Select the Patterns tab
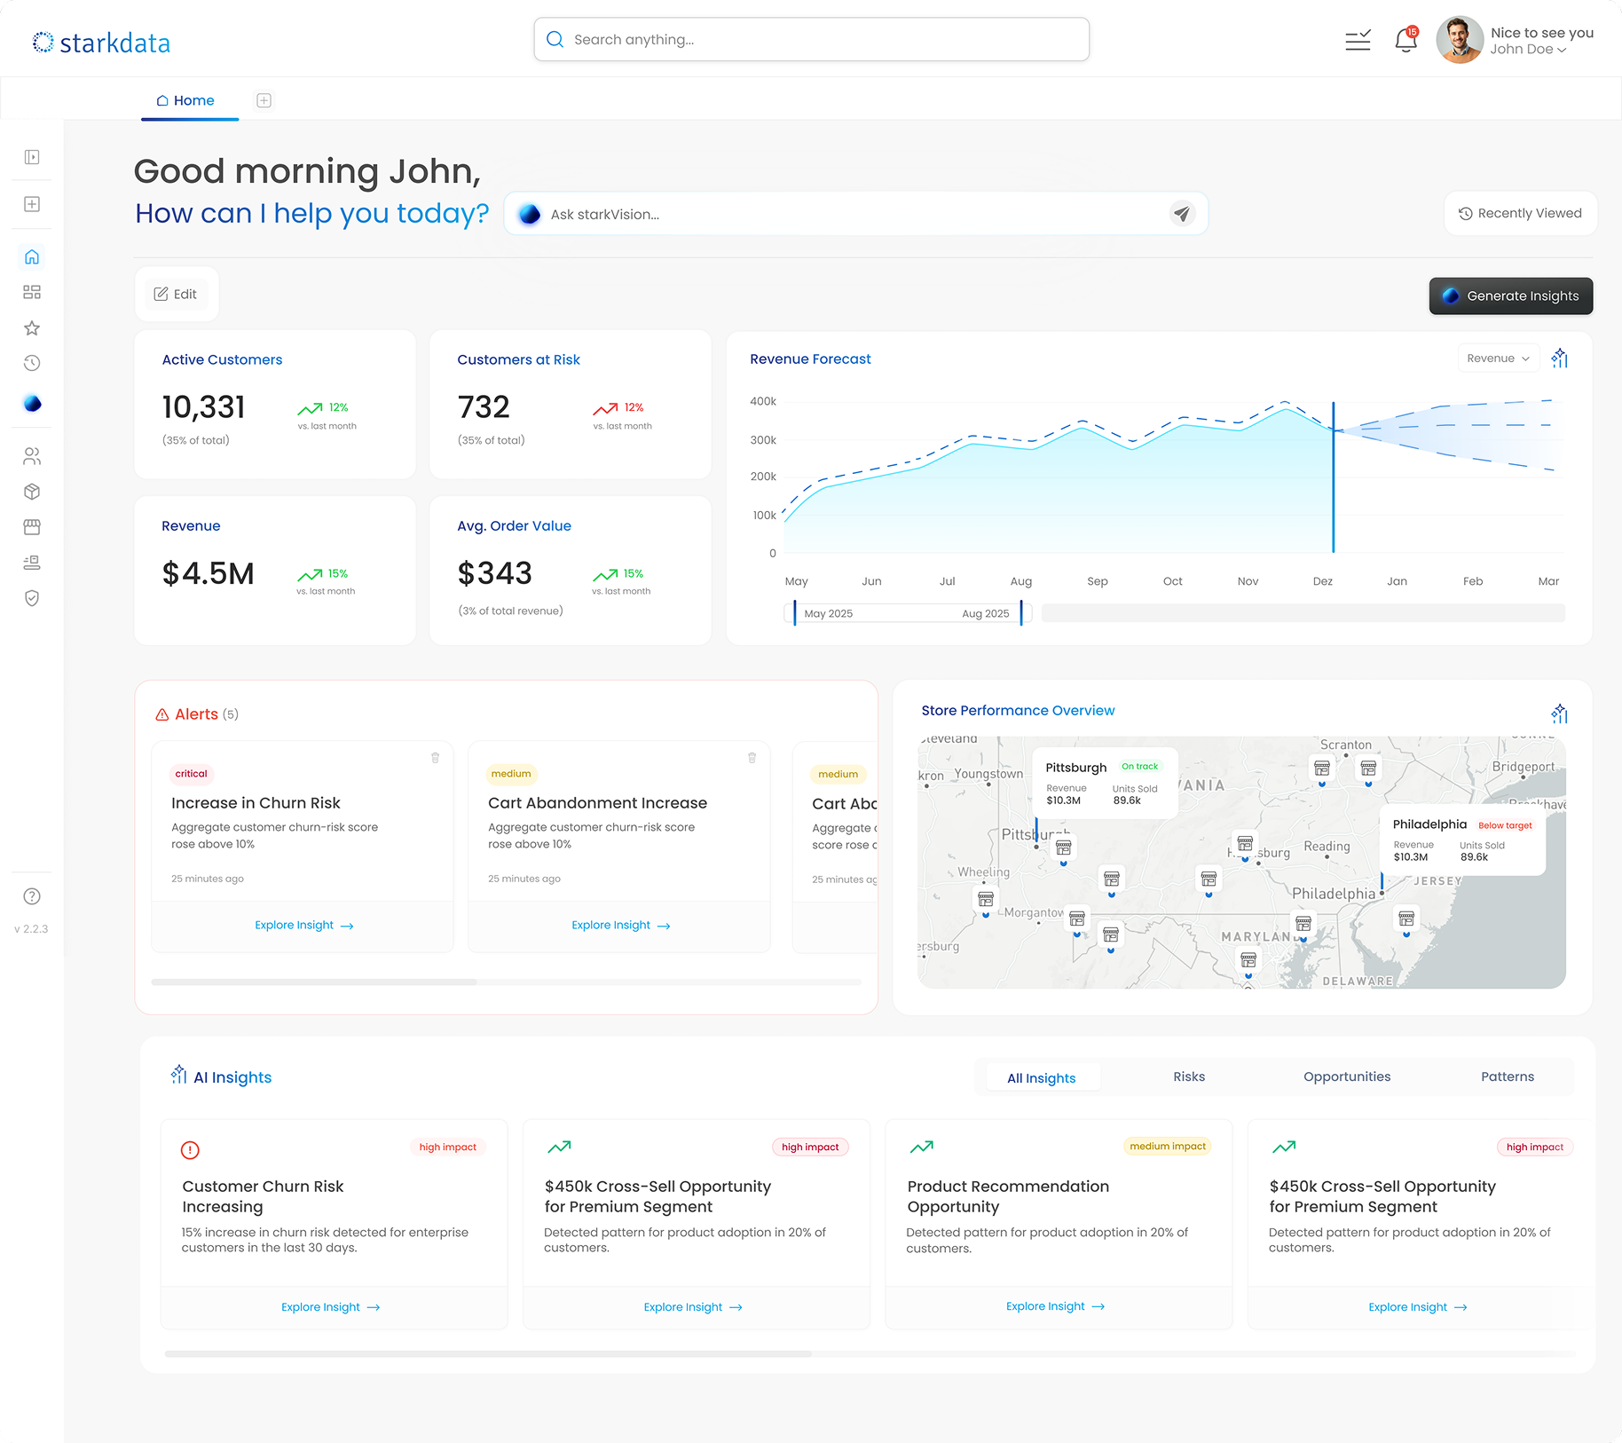 click(1508, 1076)
